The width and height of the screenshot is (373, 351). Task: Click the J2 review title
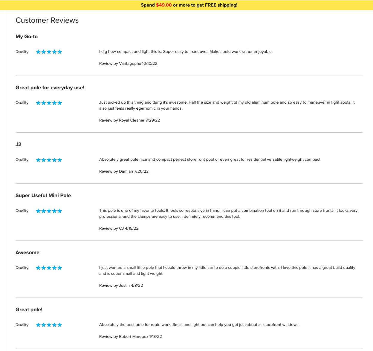pyautogui.click(x=19, y=144)
